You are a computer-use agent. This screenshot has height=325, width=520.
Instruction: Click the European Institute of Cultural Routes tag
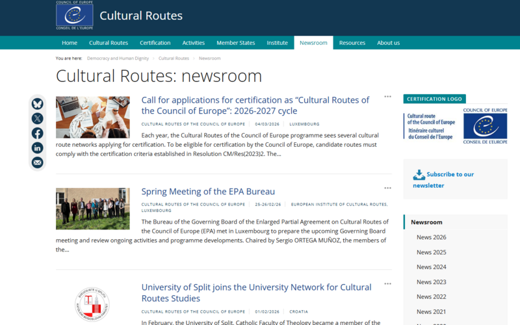coord(339,204)
